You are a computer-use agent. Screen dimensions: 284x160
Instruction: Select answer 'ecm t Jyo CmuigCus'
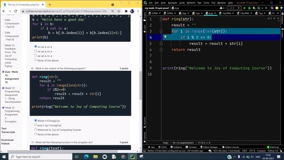(35, 125)
